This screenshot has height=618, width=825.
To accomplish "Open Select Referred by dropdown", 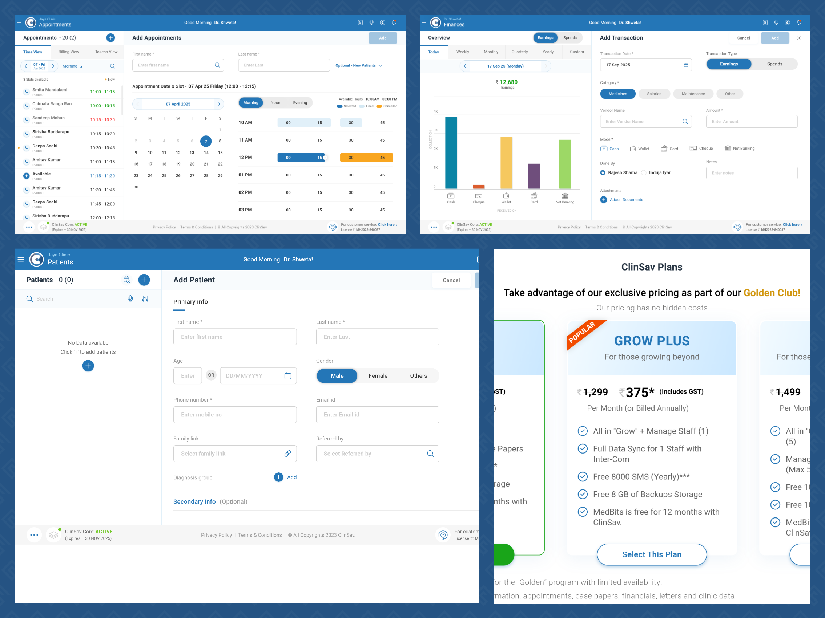I will [x=378, y=454].
